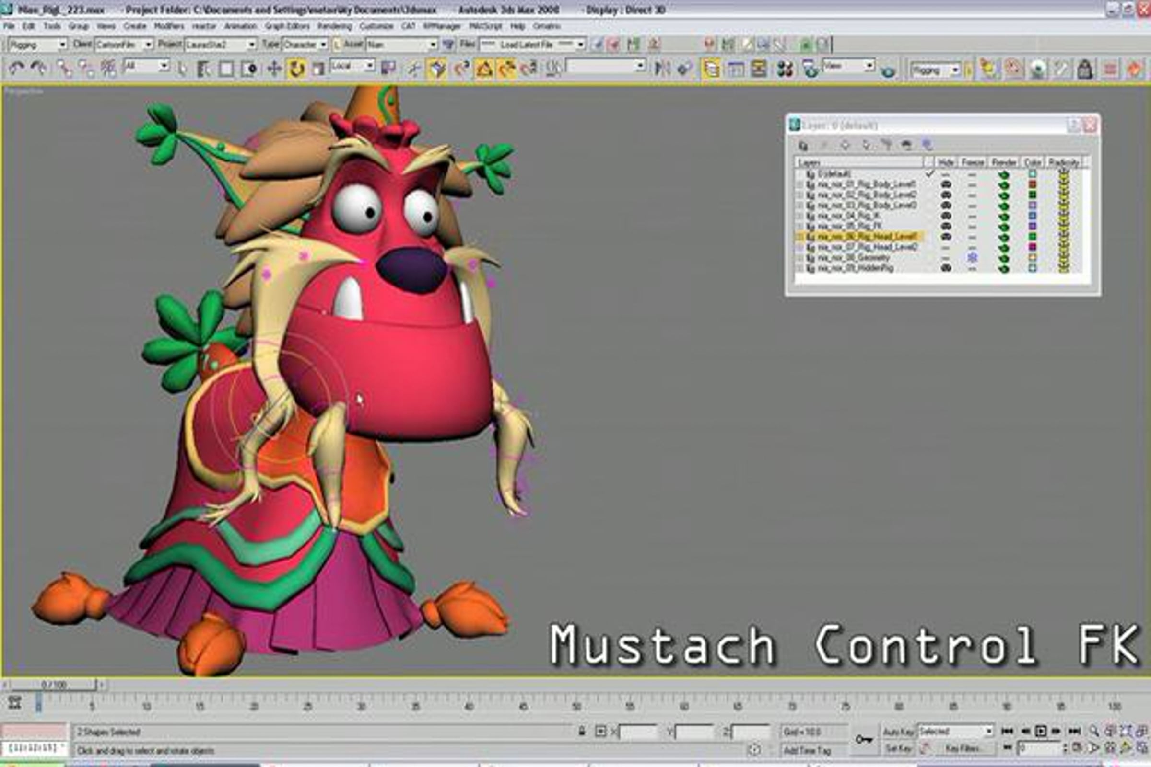This screenshot has width=1151, height=767.
Task: Toggle Percent Snap in the main toolbar
Action: click(x=506, y=69)
